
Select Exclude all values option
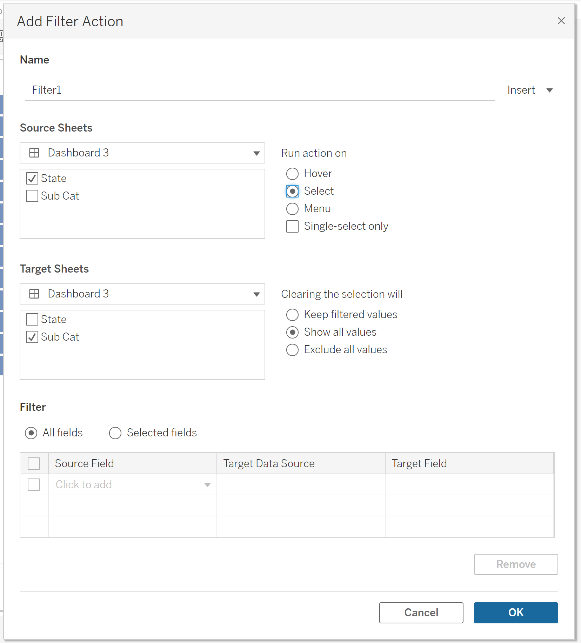click(292, 350)
